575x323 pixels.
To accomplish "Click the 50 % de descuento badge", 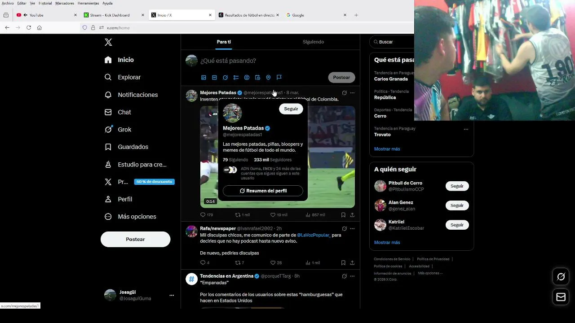I will point(154,182).
